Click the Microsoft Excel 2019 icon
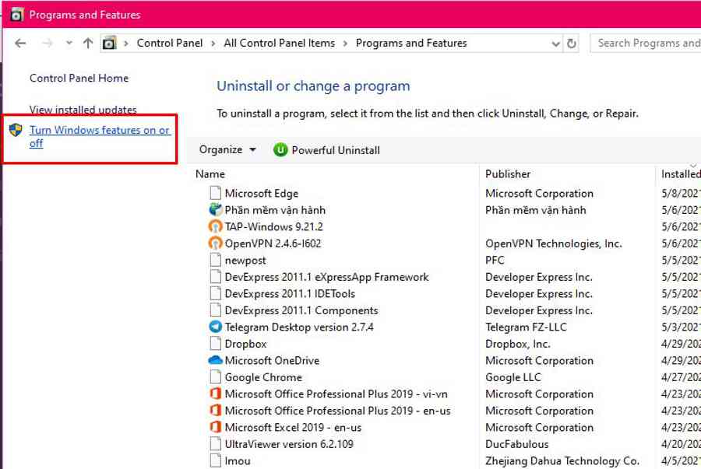This screenshot has height=469, width=701. point(216,427)
